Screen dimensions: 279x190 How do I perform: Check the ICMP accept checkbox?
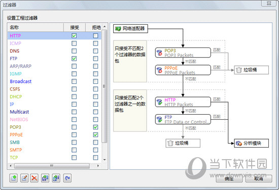click(x=74, y=43)
